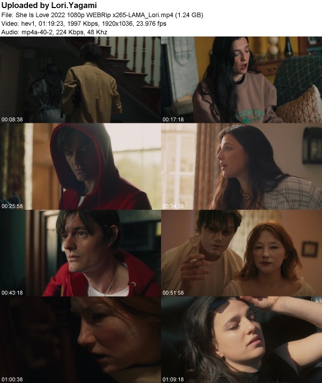Select the thumbnail frame at 01:00:38
This screenshot has width=322, height=383.
80,340
